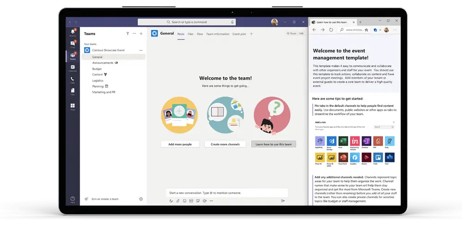Open Chat in the Teams sidebar

click(x=73, y=44)
